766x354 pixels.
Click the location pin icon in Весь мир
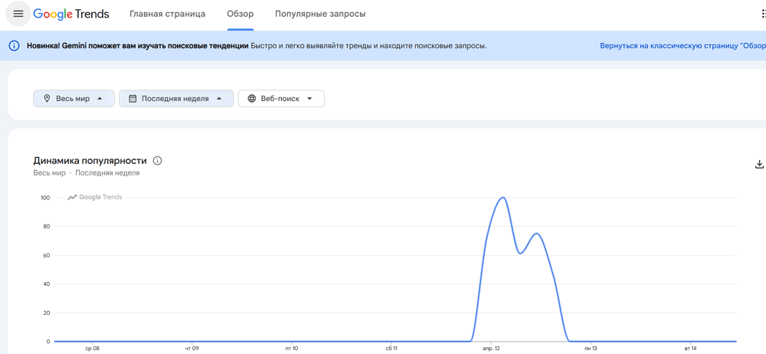[x=47, y=99]
